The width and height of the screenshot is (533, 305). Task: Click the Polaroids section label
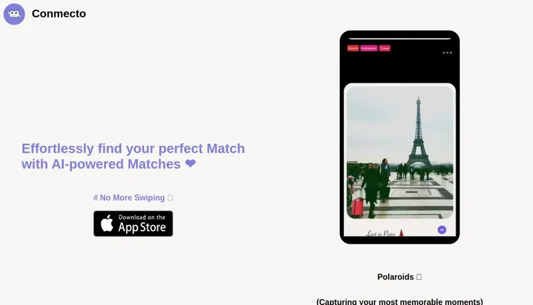click(x=395, y=277)
